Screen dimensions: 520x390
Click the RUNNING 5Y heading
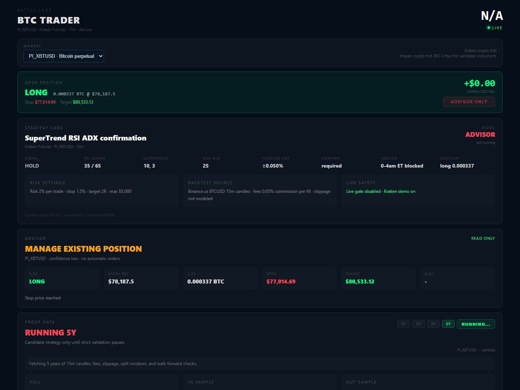coord(51,333)
